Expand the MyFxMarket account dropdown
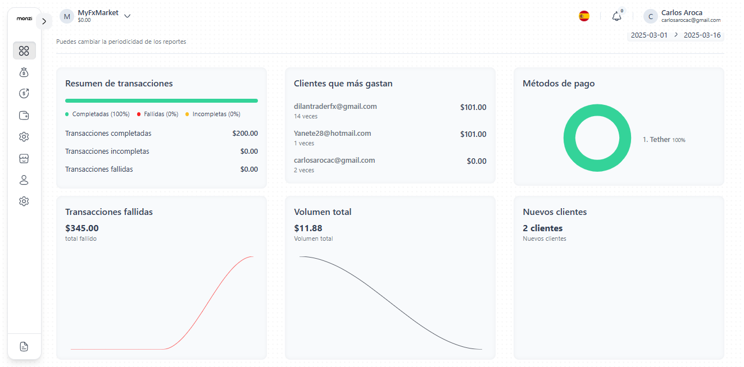Screen dimensions: 744x367 tap(128, 16)
